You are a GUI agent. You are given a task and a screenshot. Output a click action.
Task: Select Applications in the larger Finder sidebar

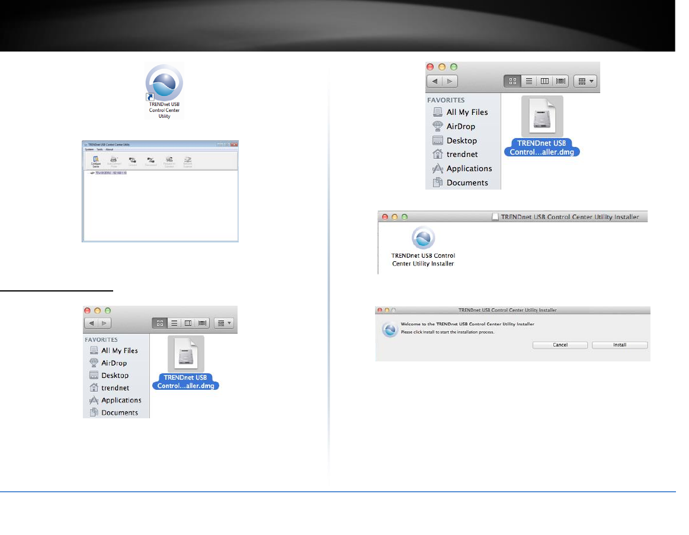coord(462,168)
